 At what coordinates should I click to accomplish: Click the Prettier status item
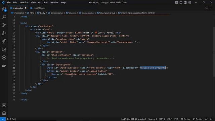[x=198, y=119]
